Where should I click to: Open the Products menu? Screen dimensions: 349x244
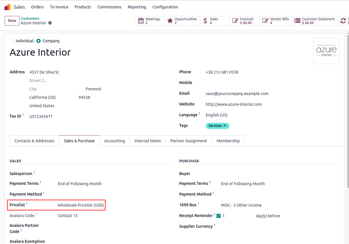point(83,7)
